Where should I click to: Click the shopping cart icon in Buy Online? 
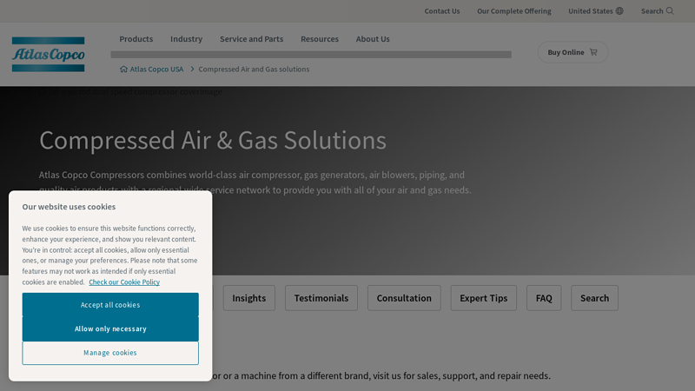593,52
